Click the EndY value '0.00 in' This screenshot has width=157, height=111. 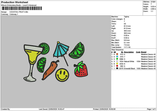126,38
